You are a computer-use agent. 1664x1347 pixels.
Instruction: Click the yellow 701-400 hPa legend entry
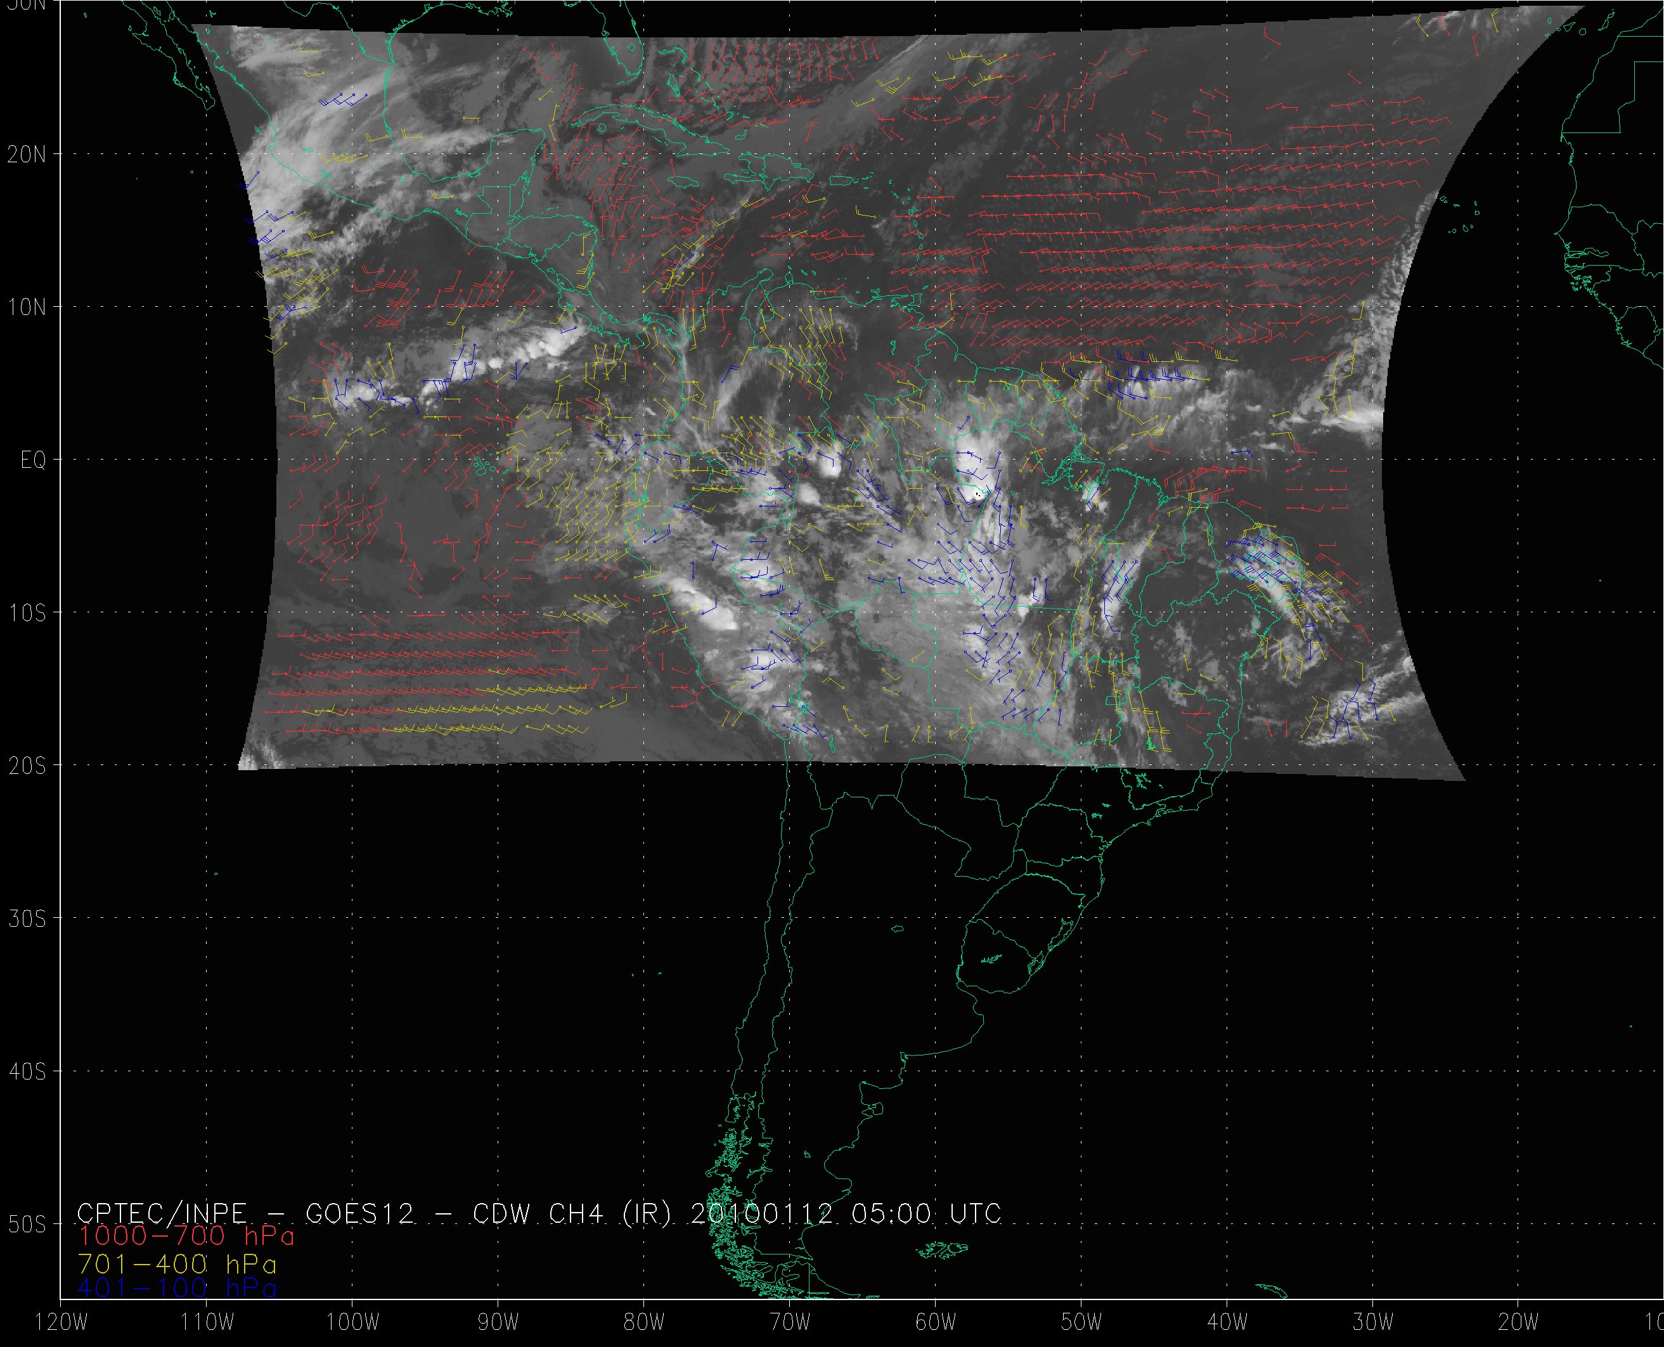[x=177, y=1263]
